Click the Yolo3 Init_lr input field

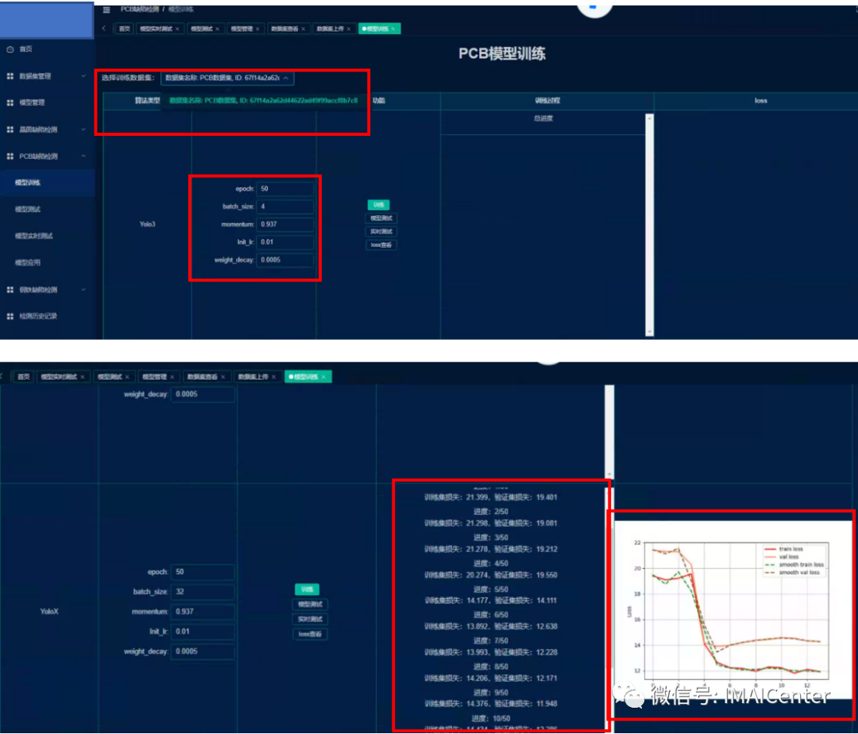click(x=285, y=242)
